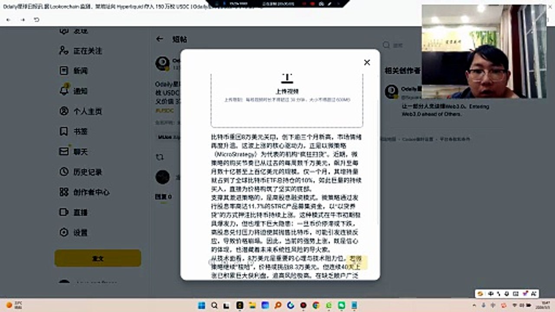Screen dimensions: 555x312
Task: Click the back arrow beside 短帖
Action: pos(160,39)
